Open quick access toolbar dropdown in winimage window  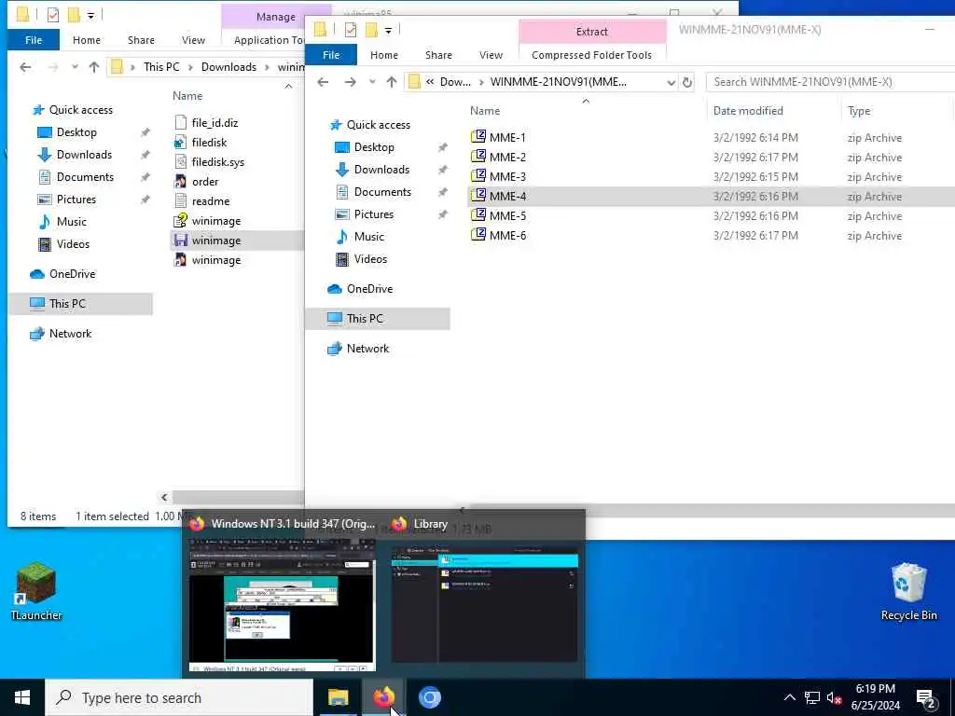[90, 15]
